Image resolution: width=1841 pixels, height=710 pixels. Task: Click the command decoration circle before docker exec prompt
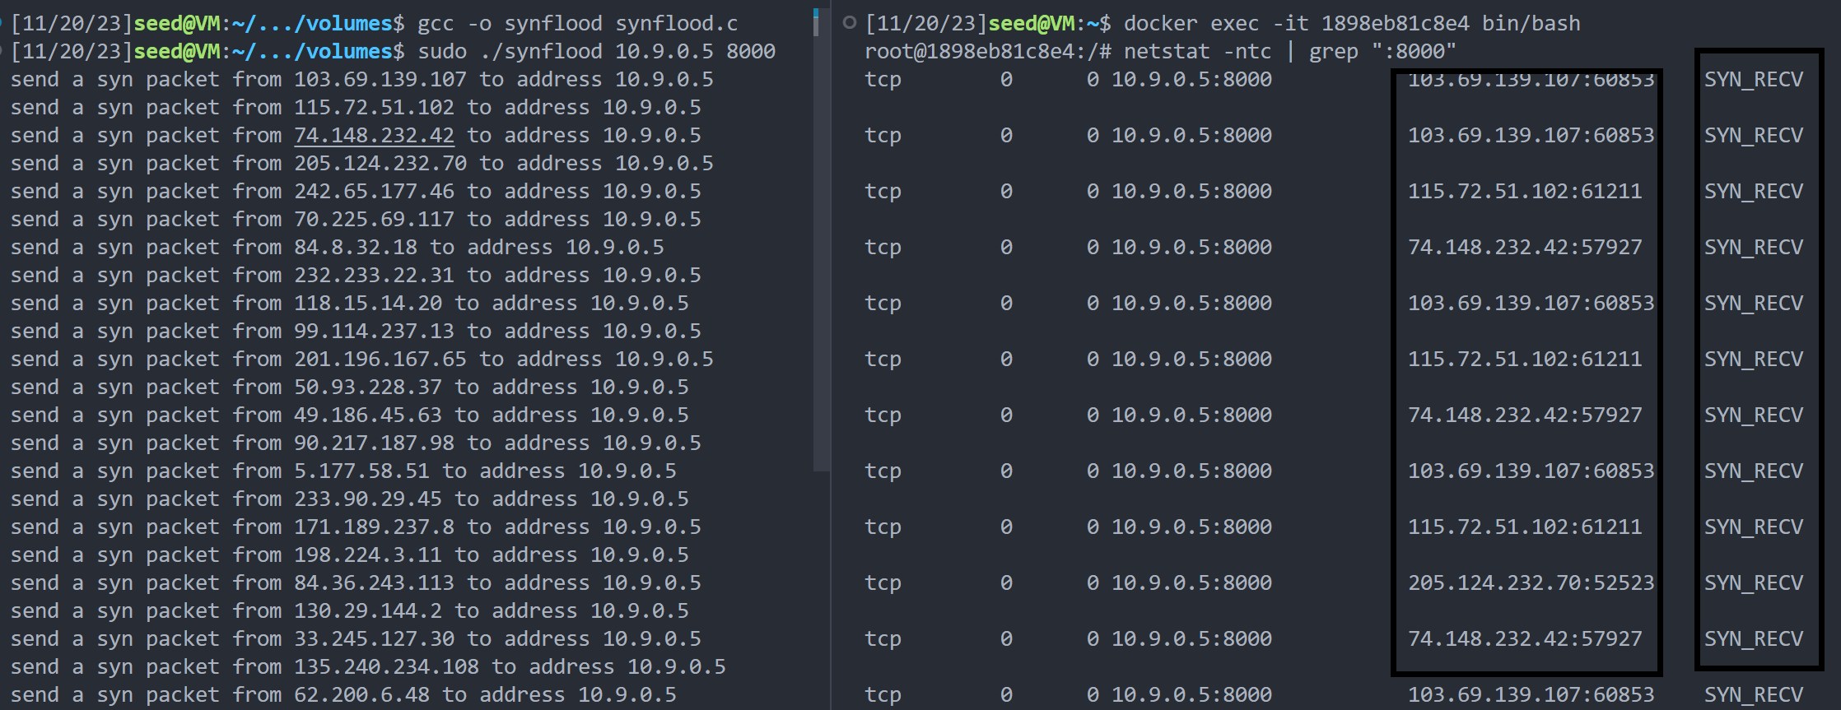click(850, 23)
